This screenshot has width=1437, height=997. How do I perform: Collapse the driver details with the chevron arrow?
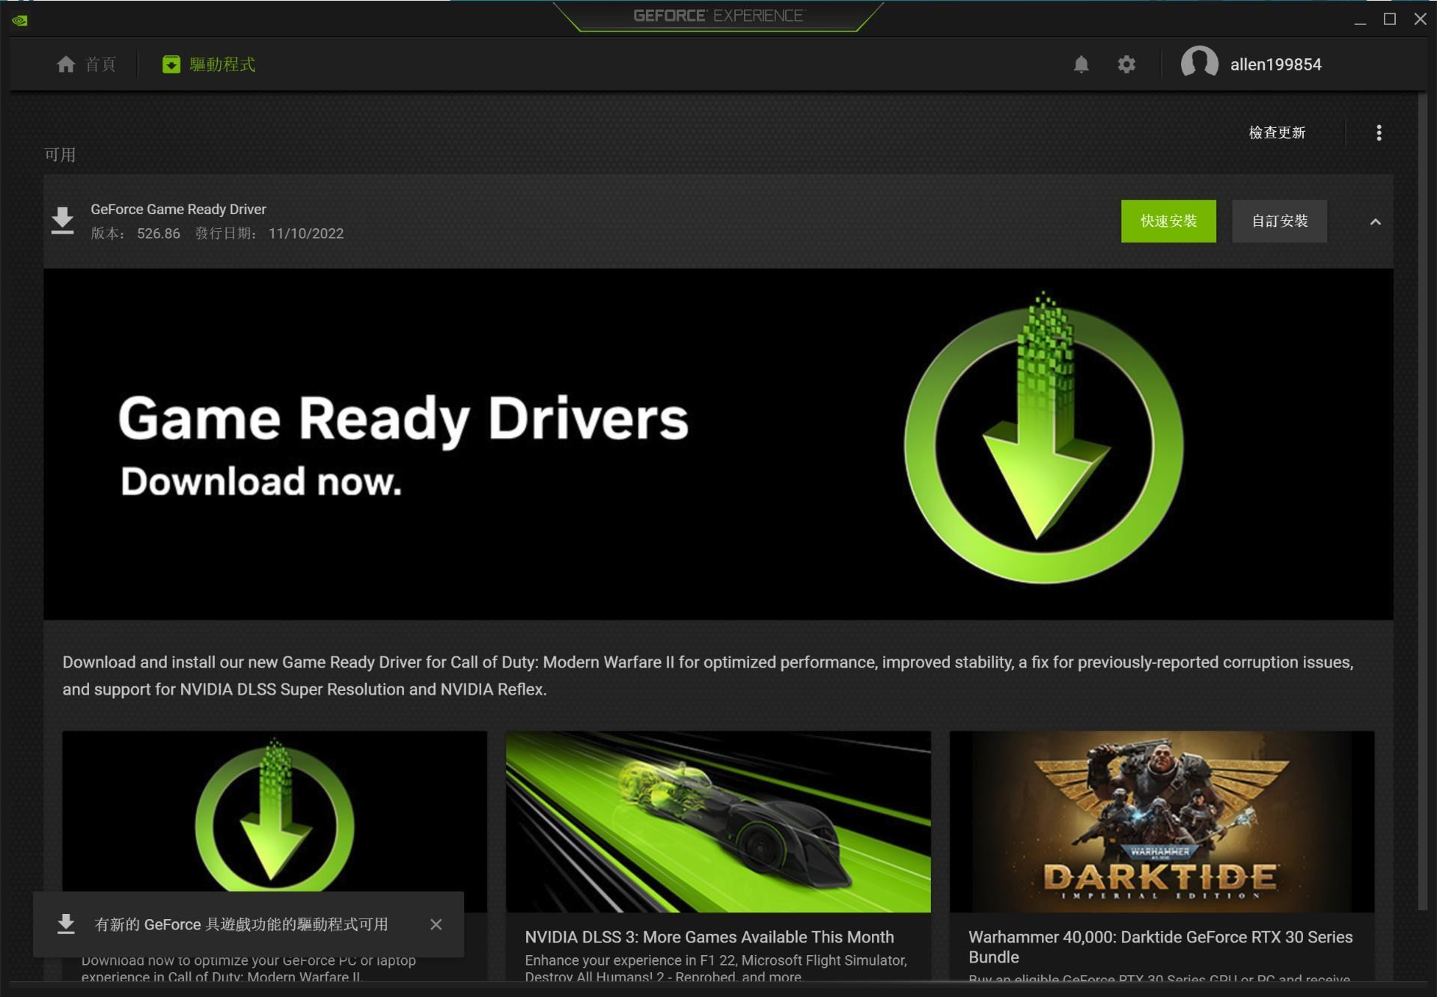tap(1375, 222)
